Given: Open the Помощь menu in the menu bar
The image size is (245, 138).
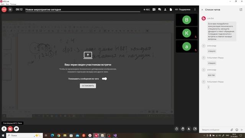Looking at the screenshot, I should pos(13,4).
